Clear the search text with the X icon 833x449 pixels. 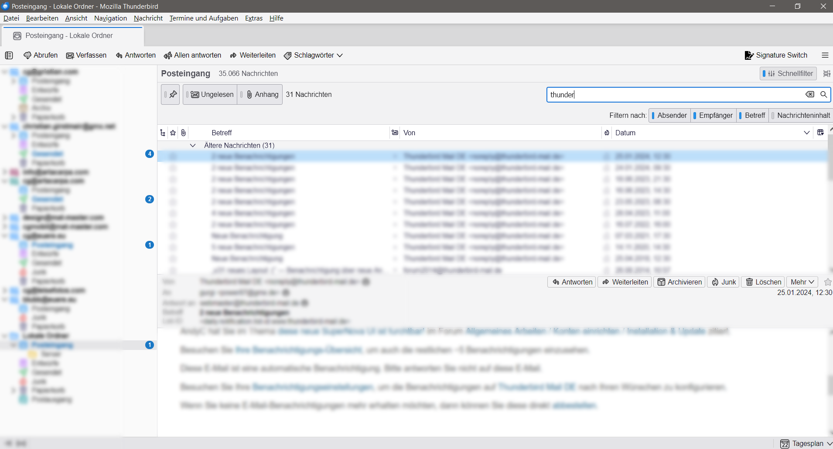(810, 95)
